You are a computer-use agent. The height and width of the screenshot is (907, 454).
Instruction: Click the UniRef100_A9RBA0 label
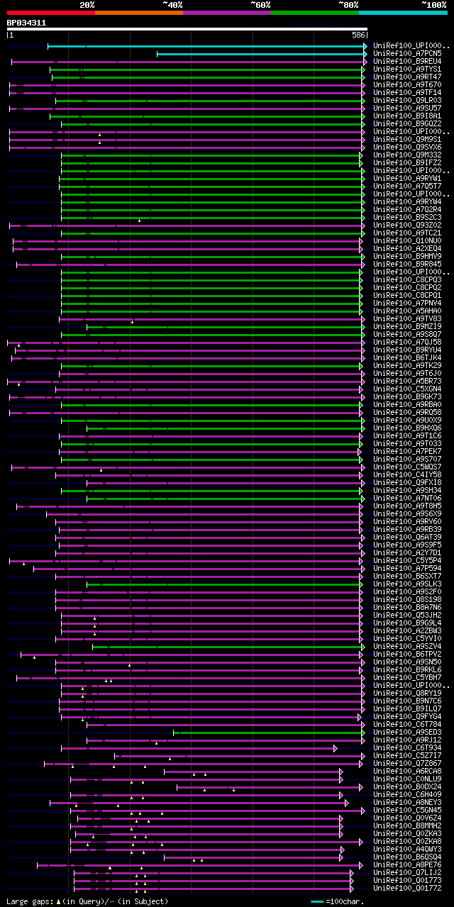pos(407,404)
